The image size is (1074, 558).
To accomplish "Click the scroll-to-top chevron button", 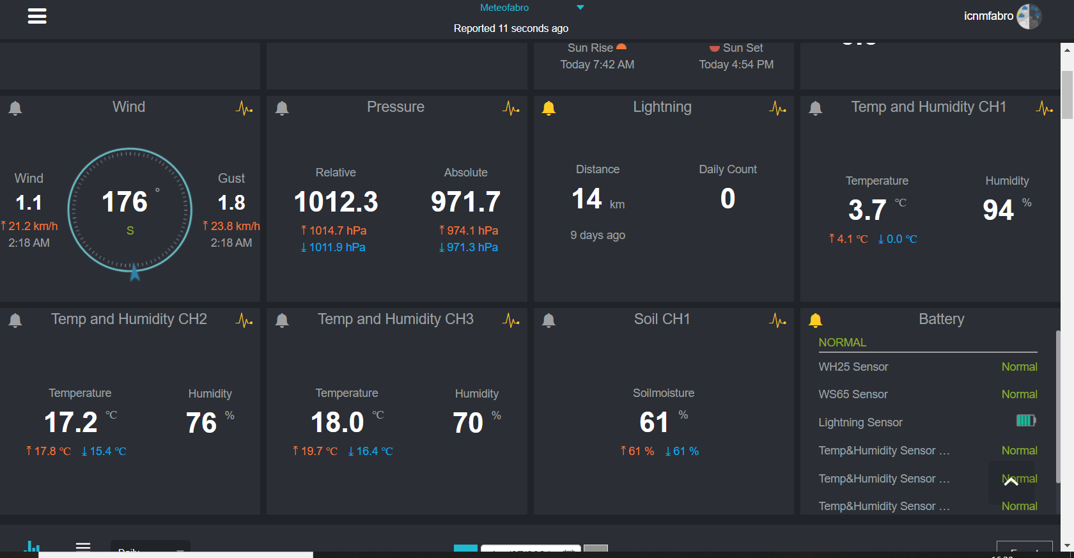I will point(1011,482).
